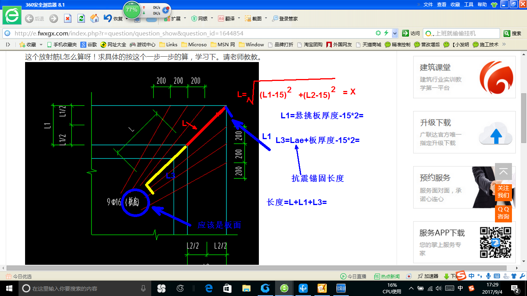The height and width of the screenshot is (296, 527).
Task: Expand the 收藏 bookmark dropdown arrow
Action: [x=41, y=45]
